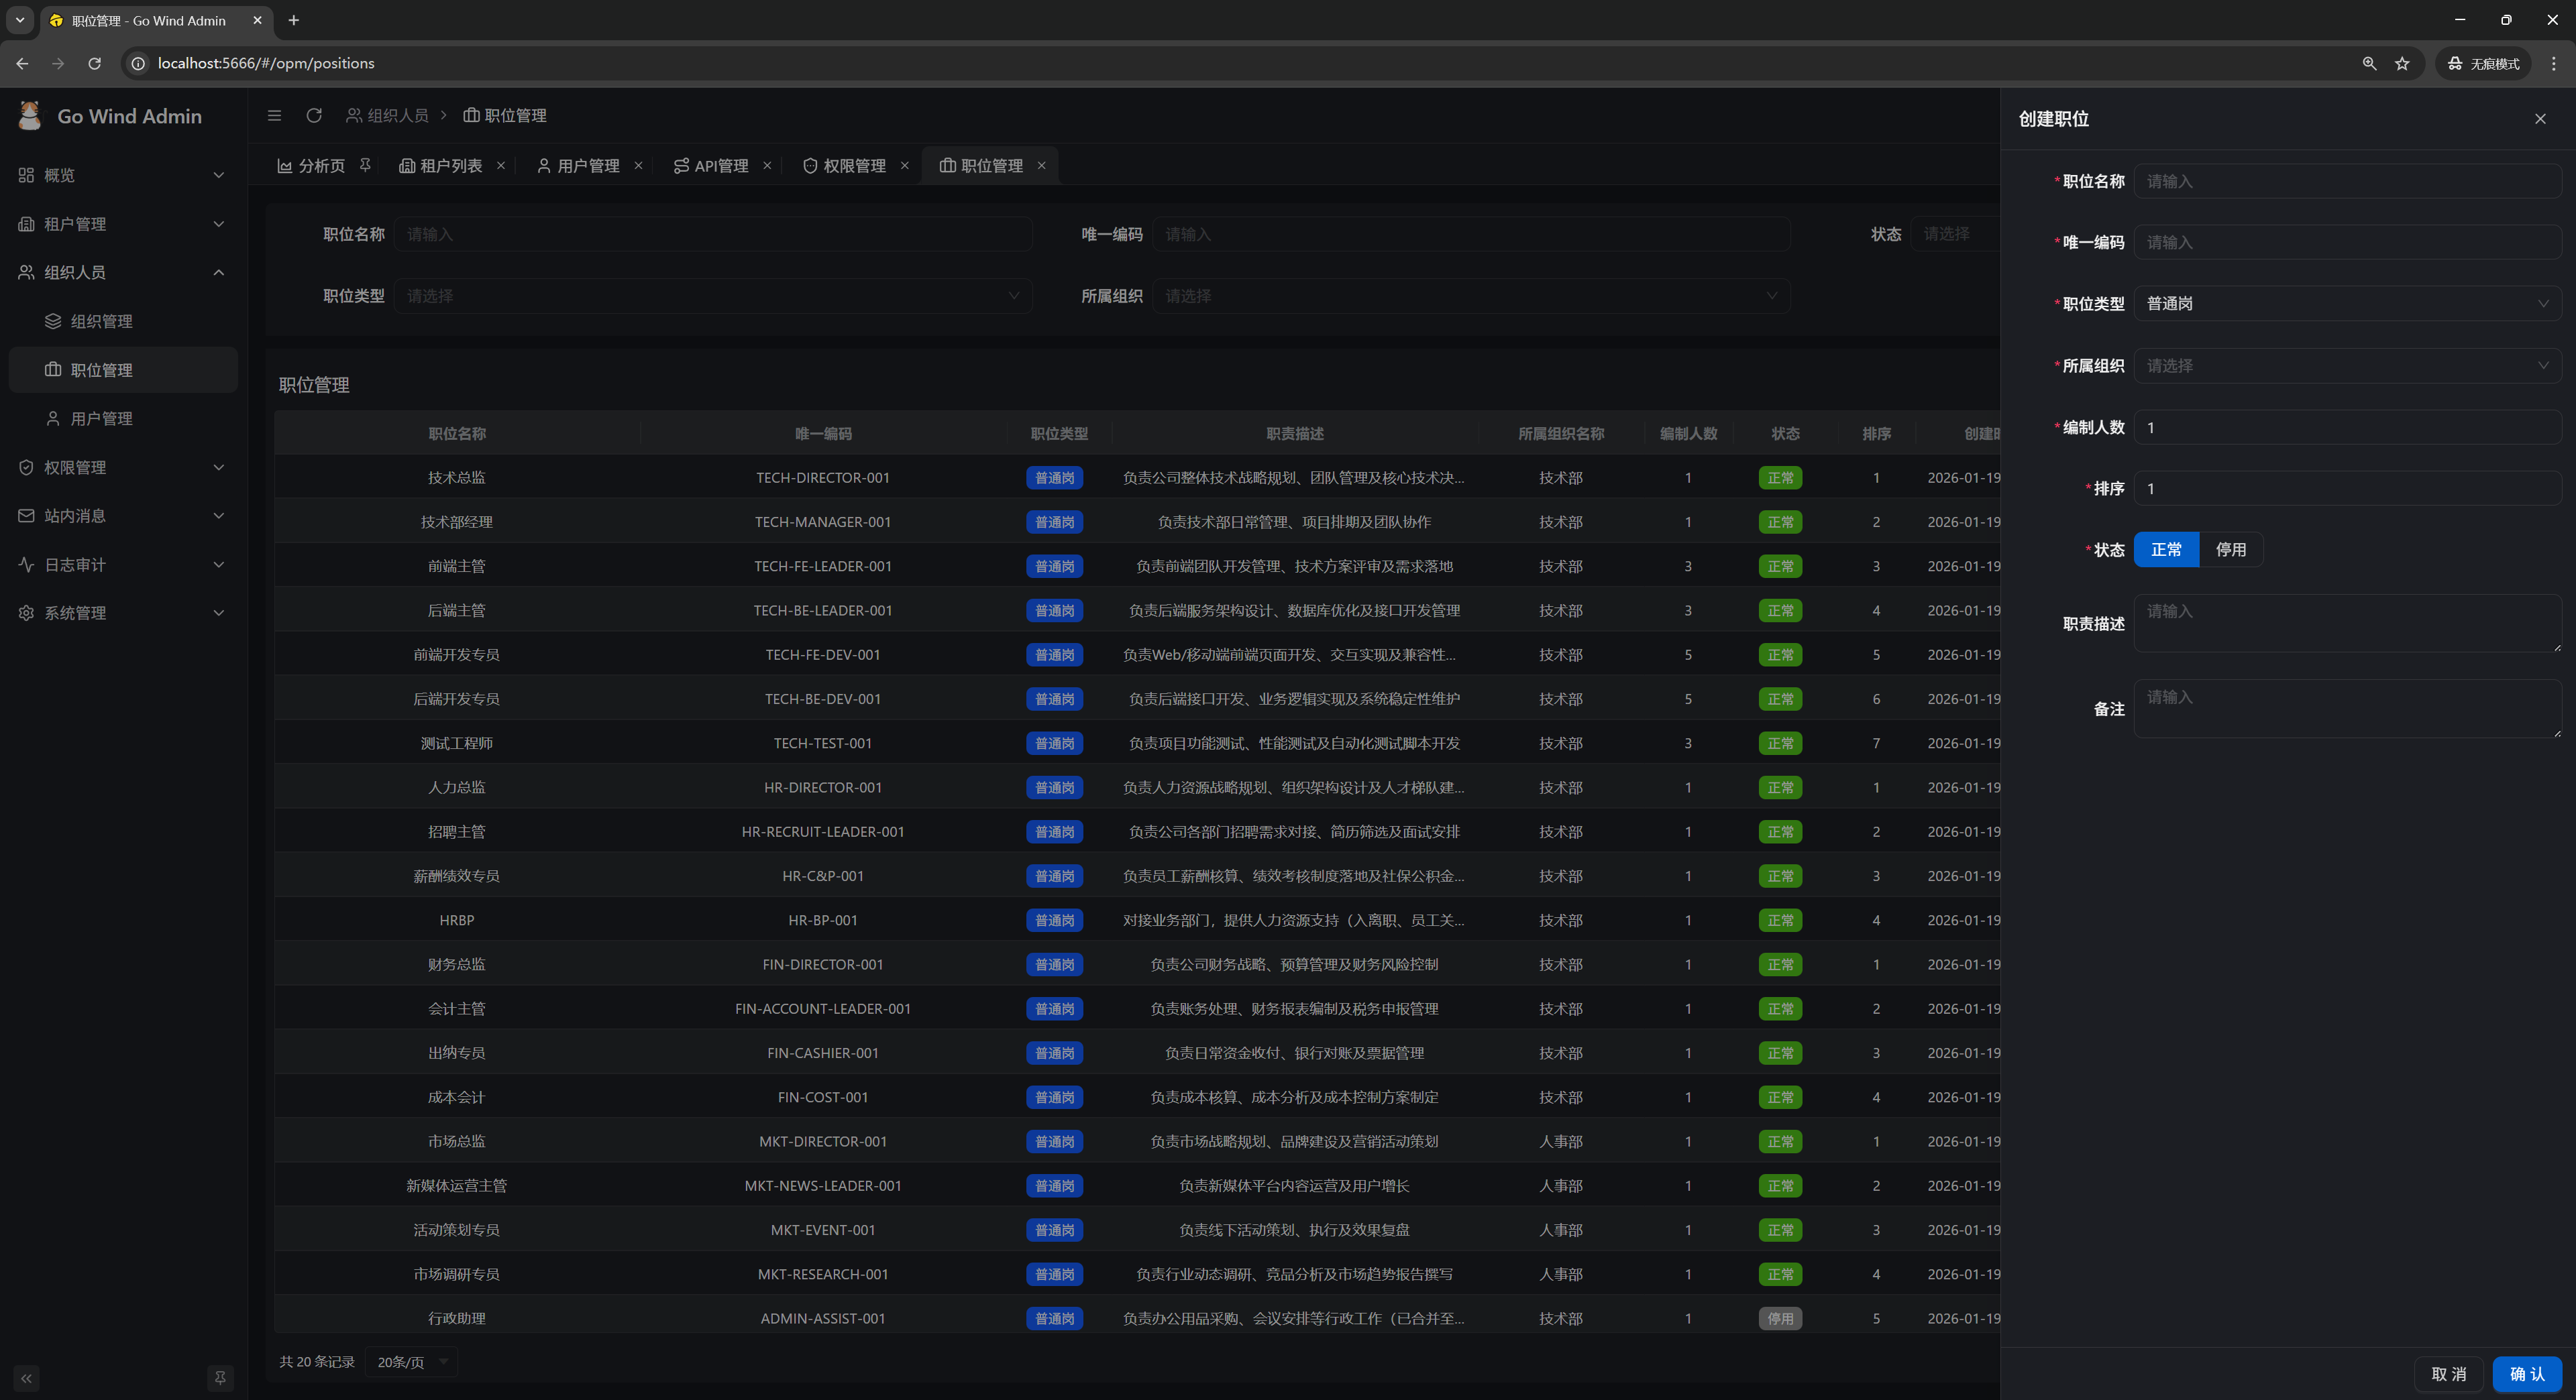Image resolution: width=2576 pixels, height=1400 pixels.
Task: Focus the 职位名称 input in drawer
Action: point(2347,181)
